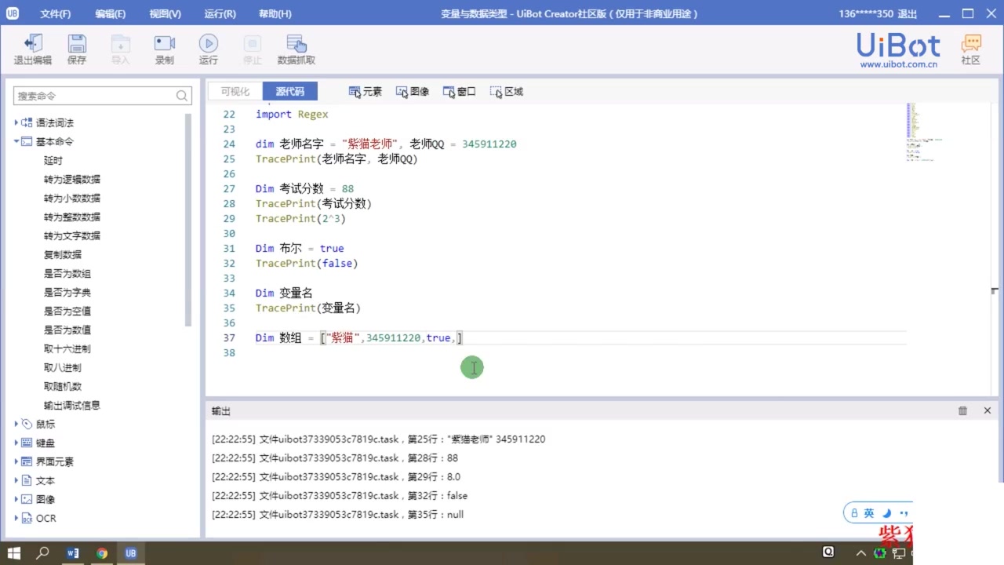Select the 复制数据 command

(x=63, y=255)
